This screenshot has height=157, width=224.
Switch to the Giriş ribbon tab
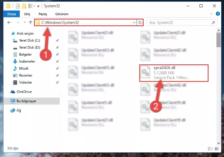(x=27, y=14)
